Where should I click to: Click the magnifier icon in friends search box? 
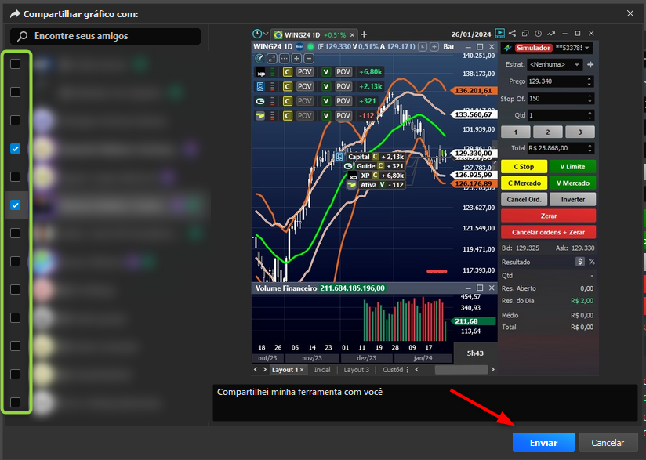22,36
